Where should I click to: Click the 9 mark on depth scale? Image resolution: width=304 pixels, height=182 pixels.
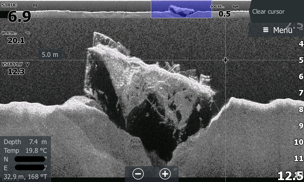pyautogui.click(x=301, y=126)
